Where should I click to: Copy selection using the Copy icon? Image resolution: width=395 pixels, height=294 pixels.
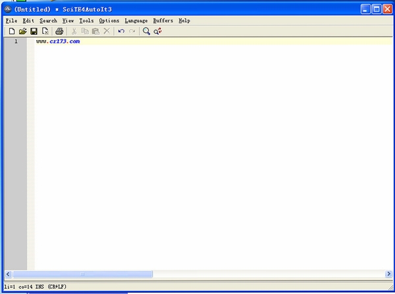[85, 31]
